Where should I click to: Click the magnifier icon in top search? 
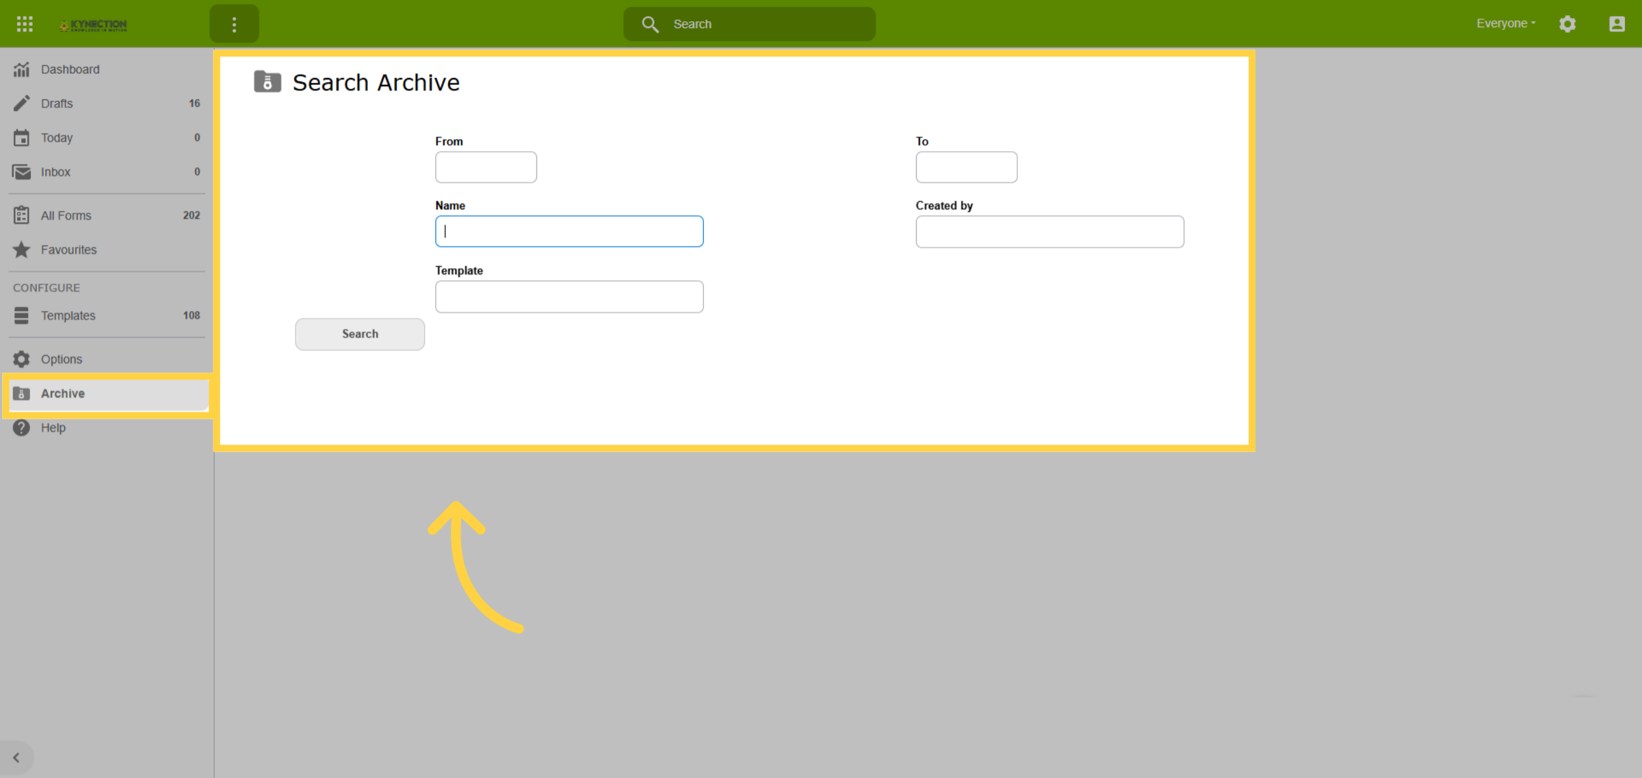(650, 25)
